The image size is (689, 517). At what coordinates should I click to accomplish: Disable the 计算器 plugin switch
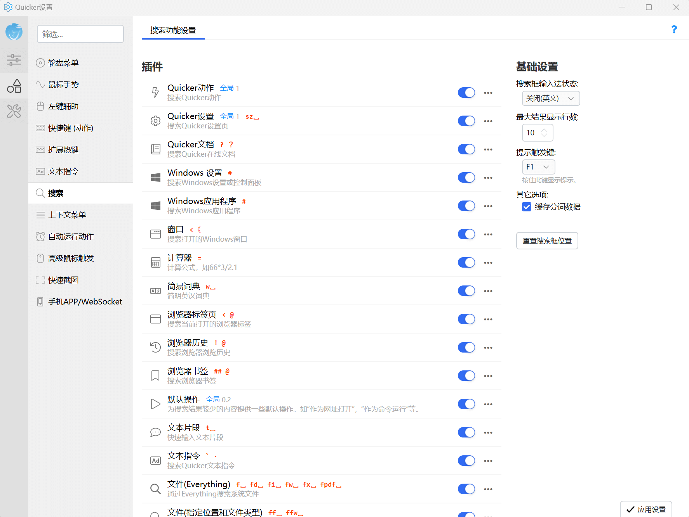466,263
